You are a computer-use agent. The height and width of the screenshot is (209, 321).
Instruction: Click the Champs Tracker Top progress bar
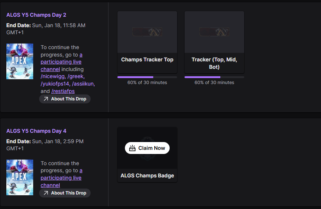click(147, 77)
